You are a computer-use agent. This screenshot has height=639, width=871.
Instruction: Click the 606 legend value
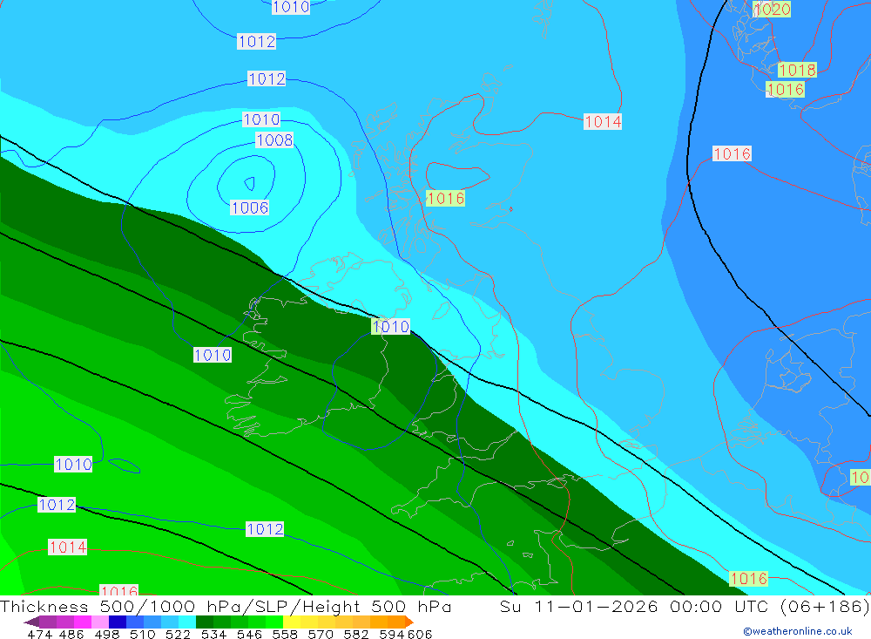click(x=420, y=634)
